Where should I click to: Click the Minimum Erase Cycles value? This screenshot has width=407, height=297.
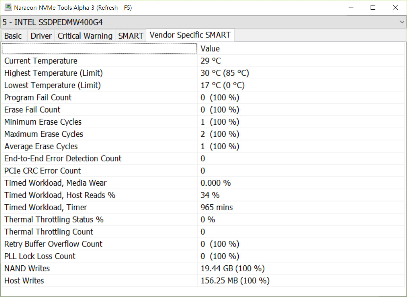point(220,122)
